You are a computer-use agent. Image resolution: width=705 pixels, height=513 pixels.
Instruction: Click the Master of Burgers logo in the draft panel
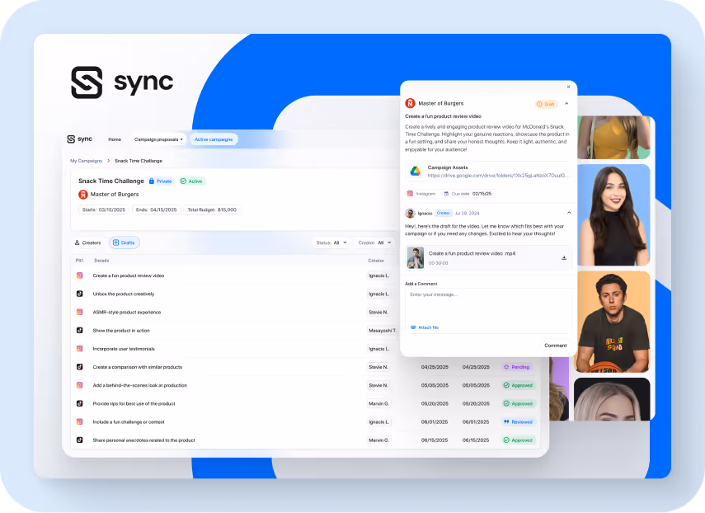click(410, 103)
